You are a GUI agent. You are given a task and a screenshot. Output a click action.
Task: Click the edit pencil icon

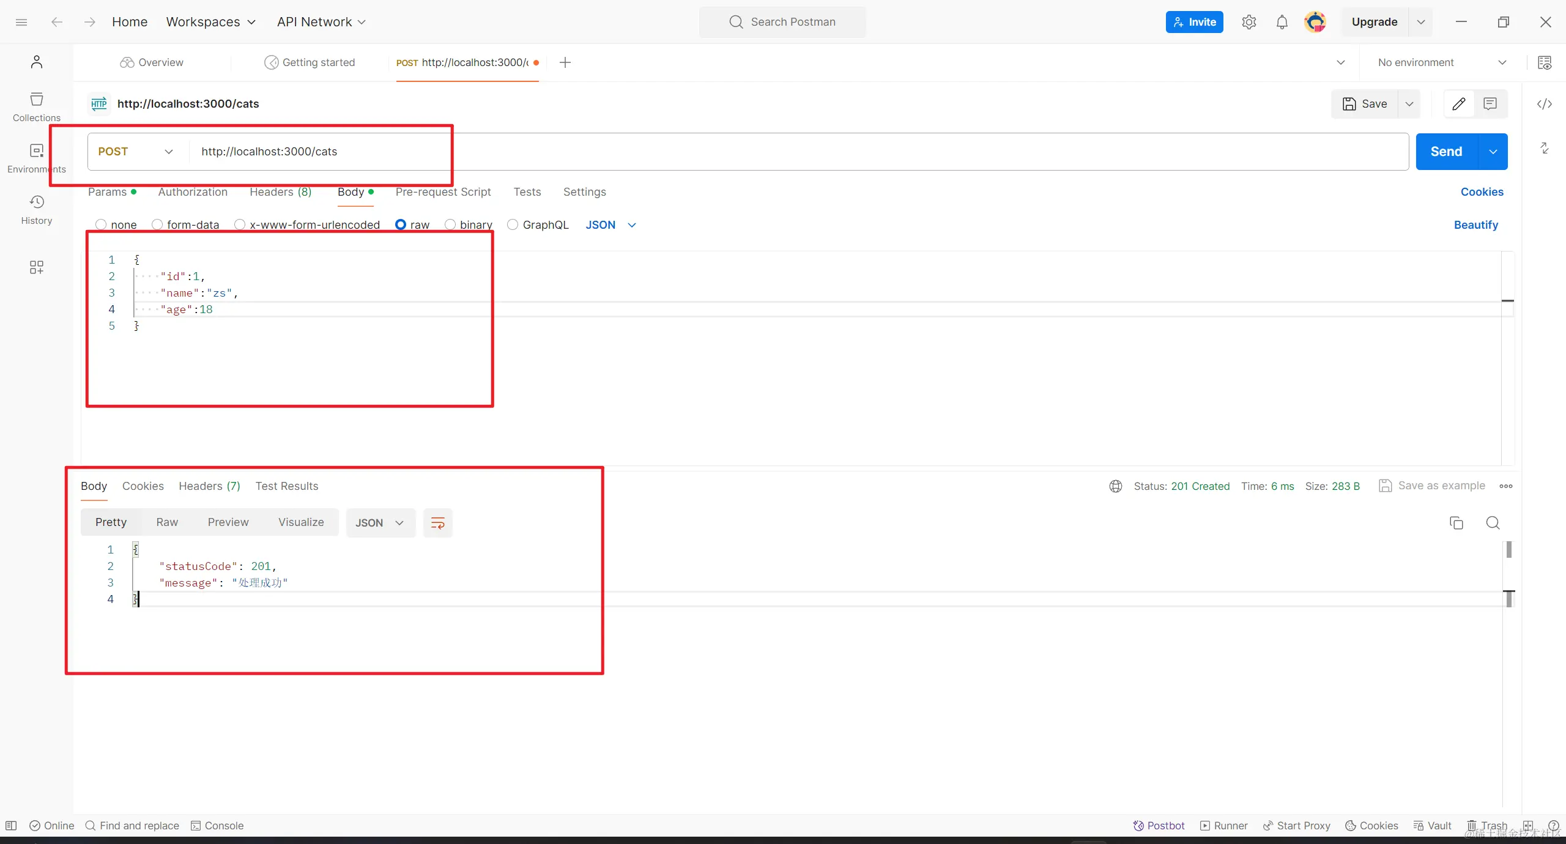click(1458, 104)
